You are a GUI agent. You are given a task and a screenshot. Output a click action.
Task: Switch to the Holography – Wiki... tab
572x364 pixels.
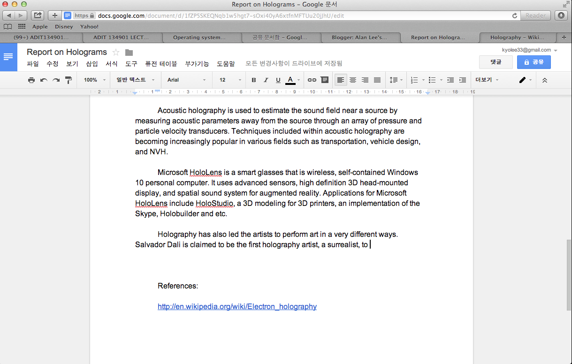point(518,38)
